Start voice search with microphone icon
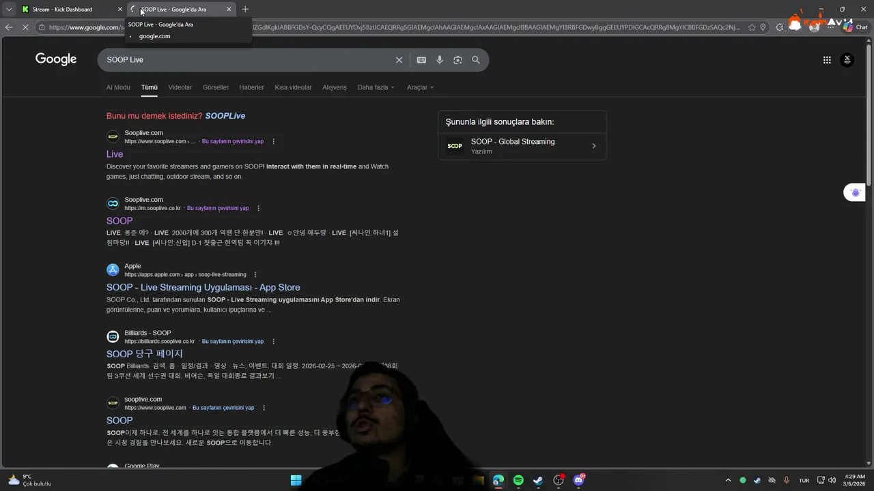Screen dimensions: 874x491 [x=440, y=60]
